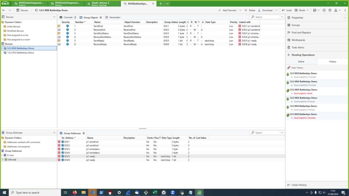Open Excel from the taskbar
349x196 pixels.
click(155, 193)
